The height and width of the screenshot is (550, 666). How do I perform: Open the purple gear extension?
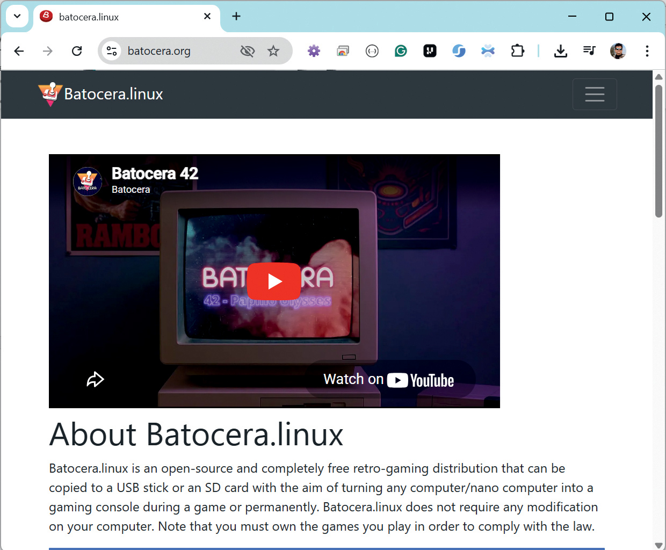click(x=314, y=51)
